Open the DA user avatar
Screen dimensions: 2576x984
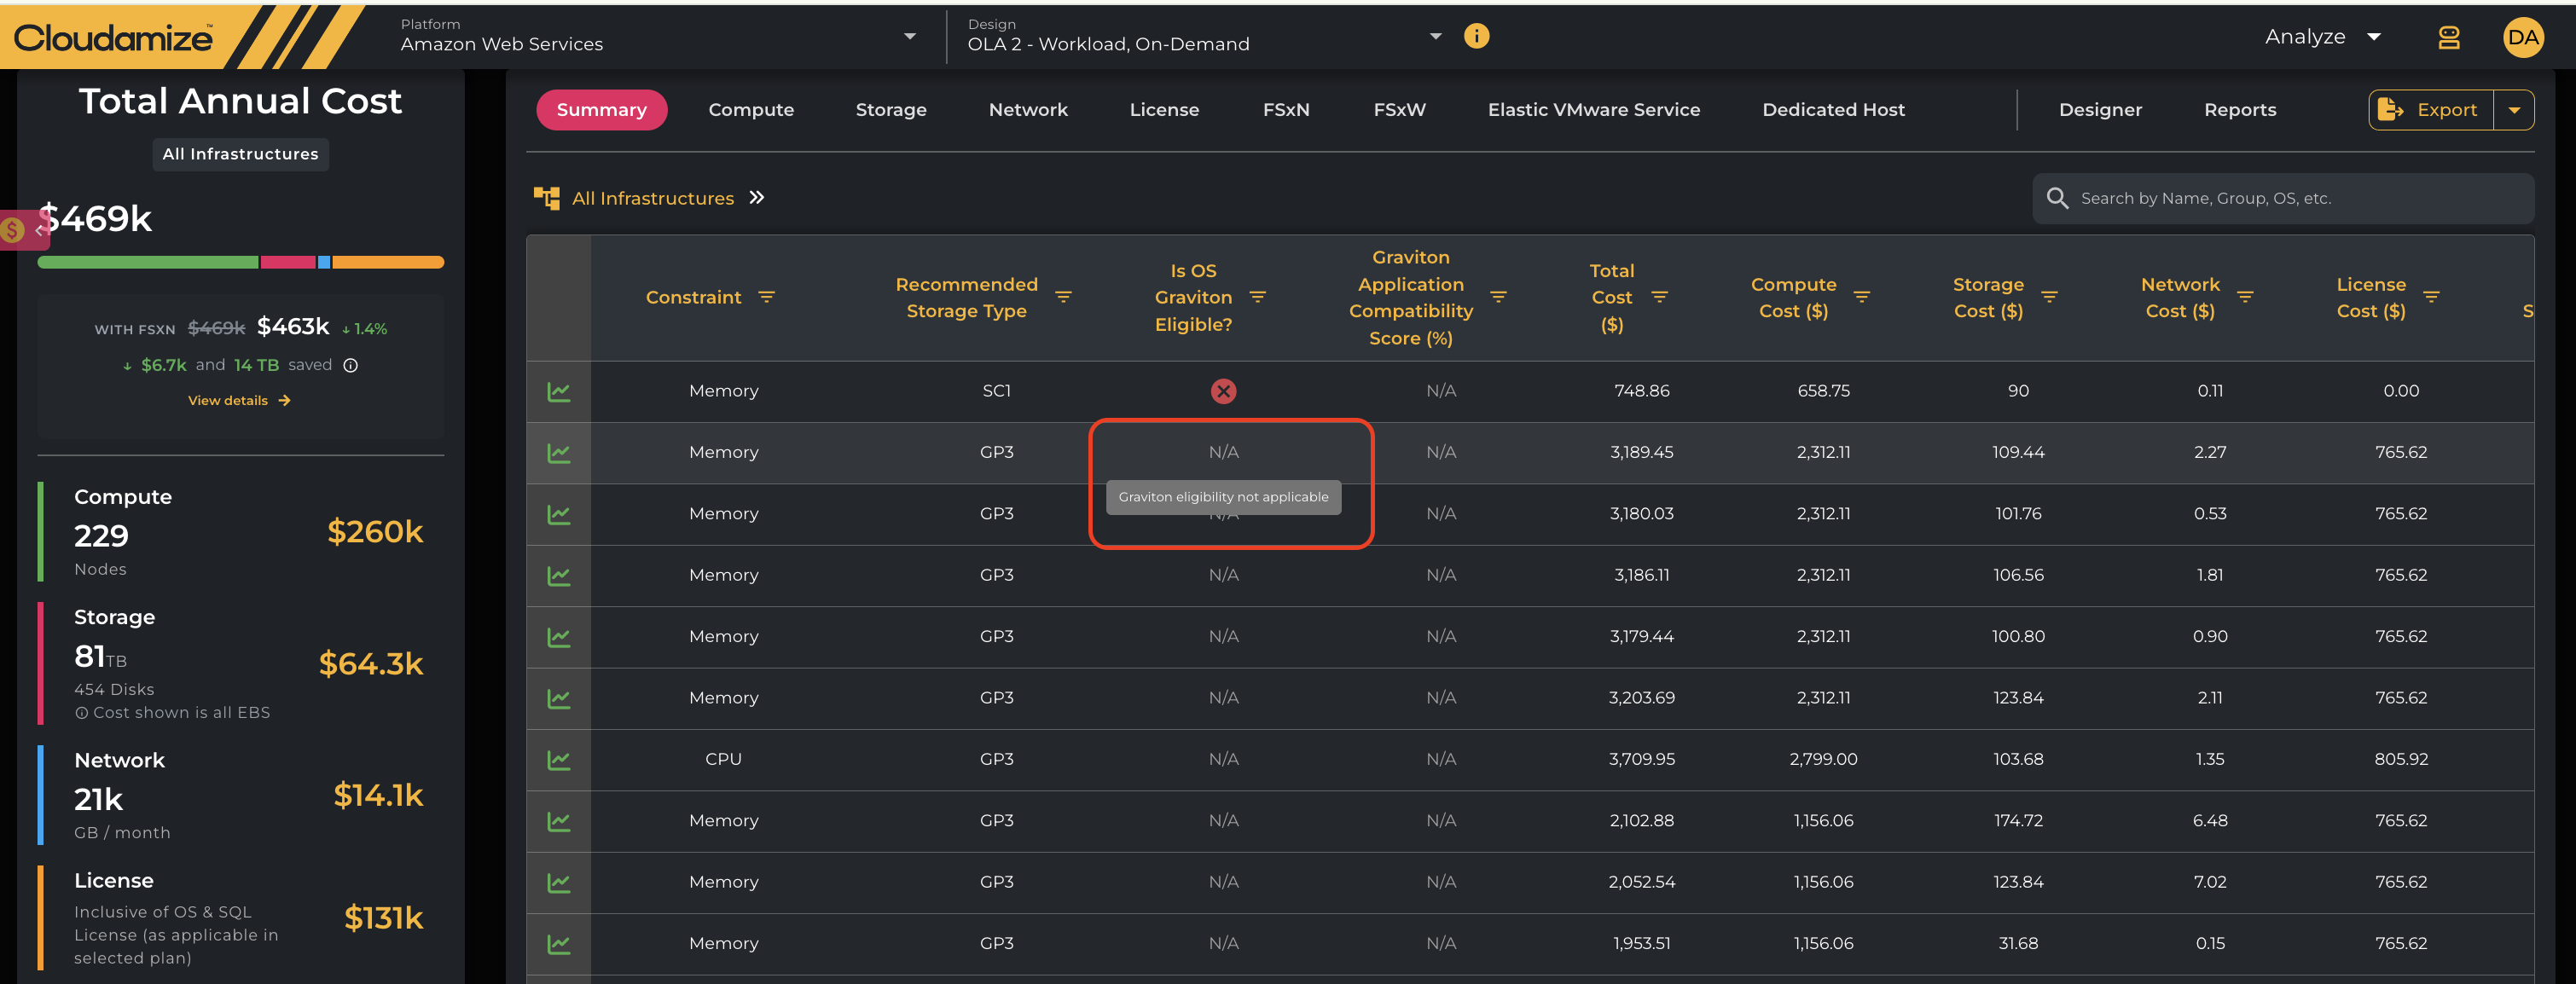tap(2523, 38)
